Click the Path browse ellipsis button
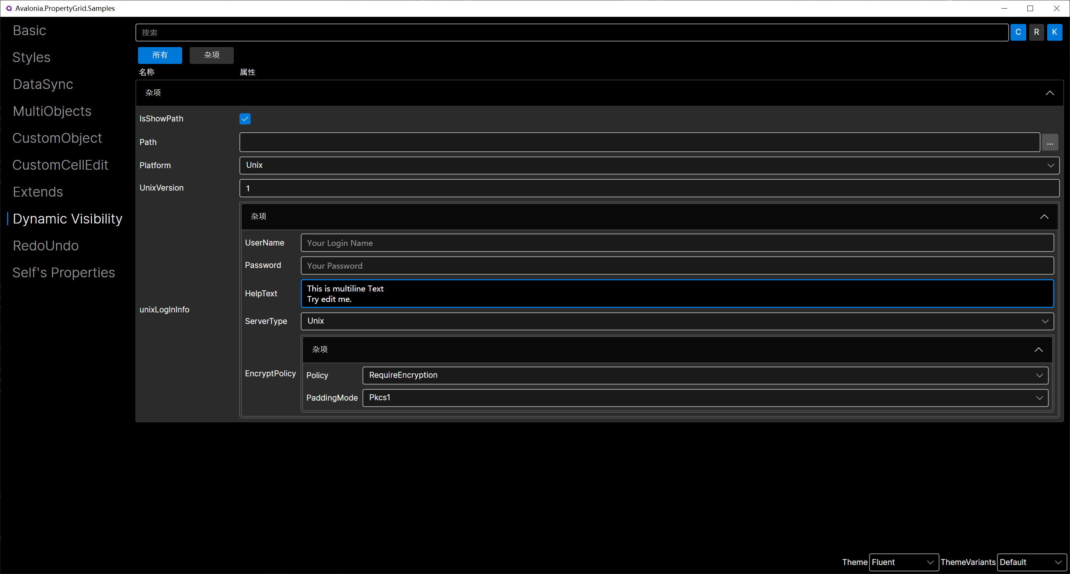The width and height of the screenshot is (1070, 574). pos(1050,143)
